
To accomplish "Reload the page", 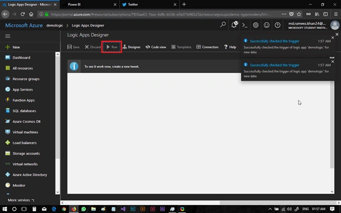I will click(23, 14).
